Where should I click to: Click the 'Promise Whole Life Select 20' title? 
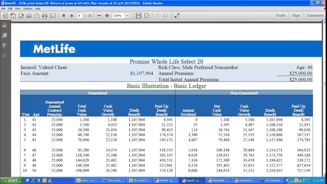pyautogui.click(x=166, y=62)
